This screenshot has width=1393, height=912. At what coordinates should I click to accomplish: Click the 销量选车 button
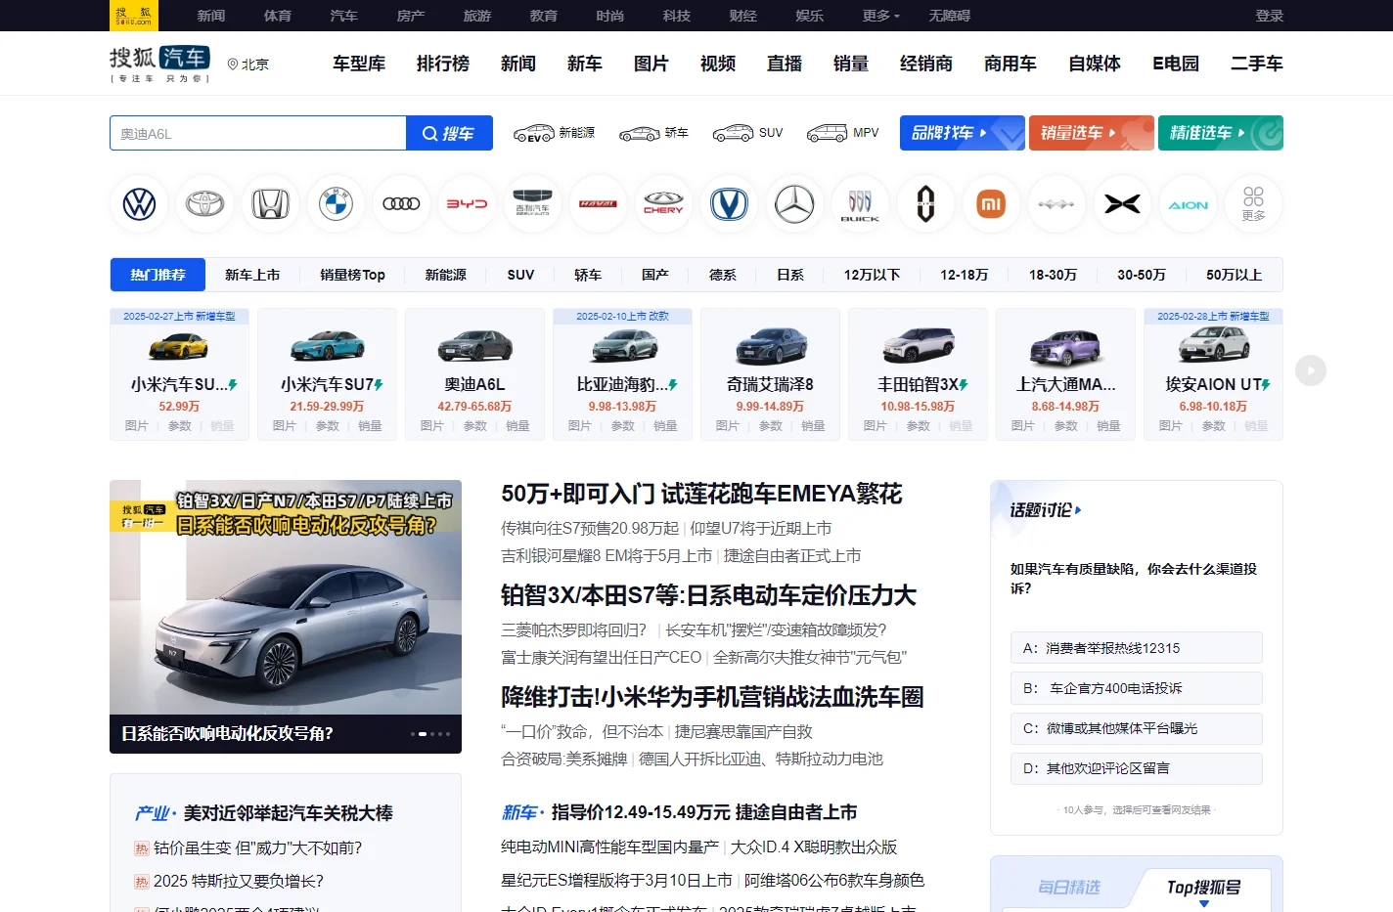1092,133
